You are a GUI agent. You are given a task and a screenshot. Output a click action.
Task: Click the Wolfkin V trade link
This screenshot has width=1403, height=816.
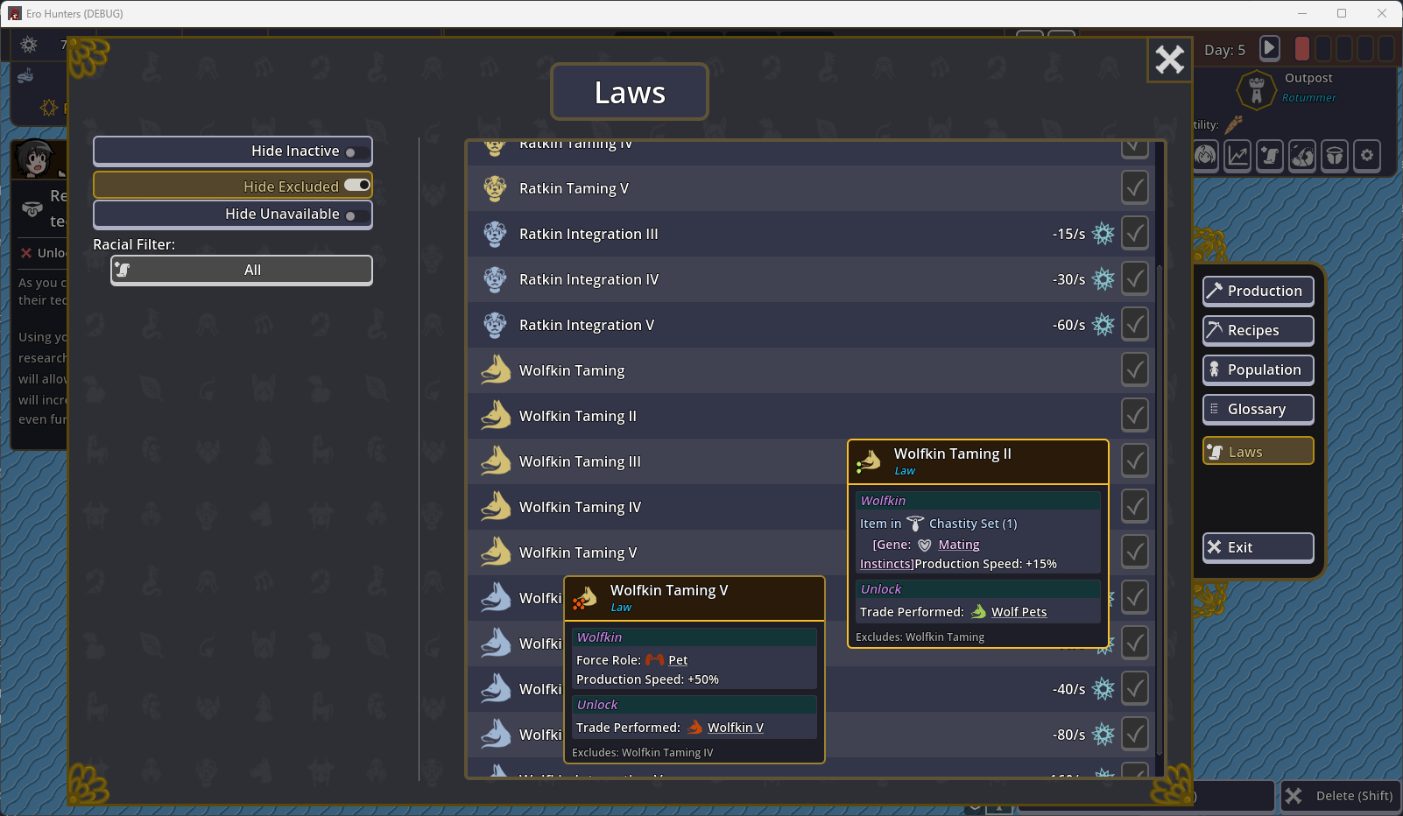coord(736,728)
